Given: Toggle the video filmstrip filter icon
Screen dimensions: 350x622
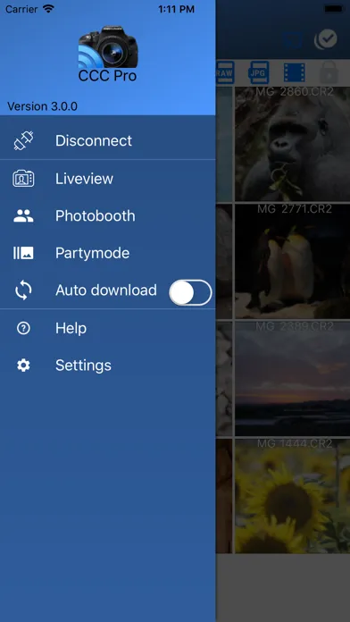Looking at the screenshot, I should pyautogui.click(x=294, y=72).
